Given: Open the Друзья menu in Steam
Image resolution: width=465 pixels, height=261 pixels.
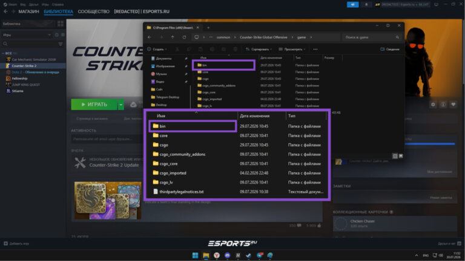Looking at the screenshot, I should [x=33, y=4].
